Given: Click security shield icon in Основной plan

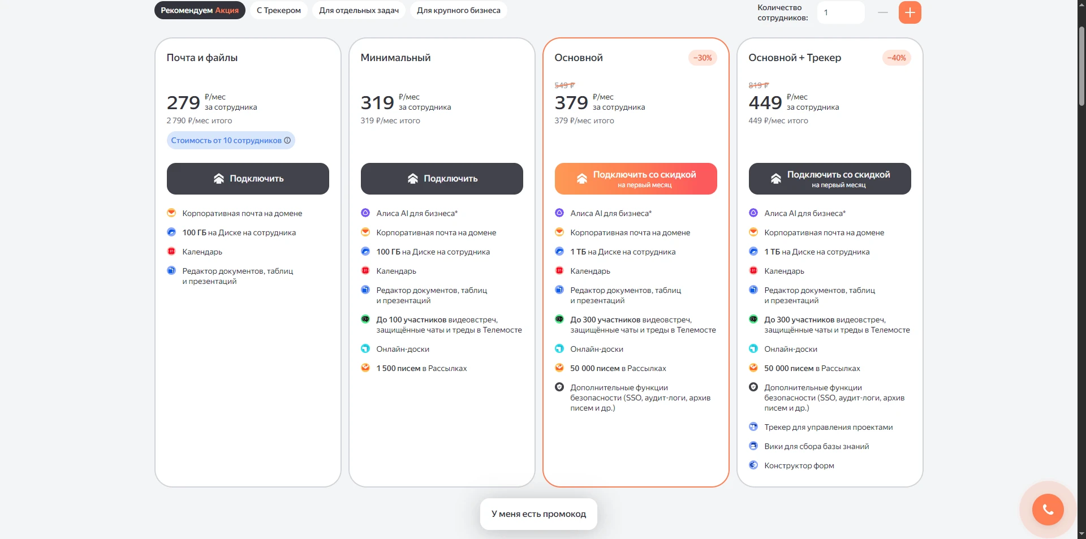Looking at the screenshot, I should point(559,387).
